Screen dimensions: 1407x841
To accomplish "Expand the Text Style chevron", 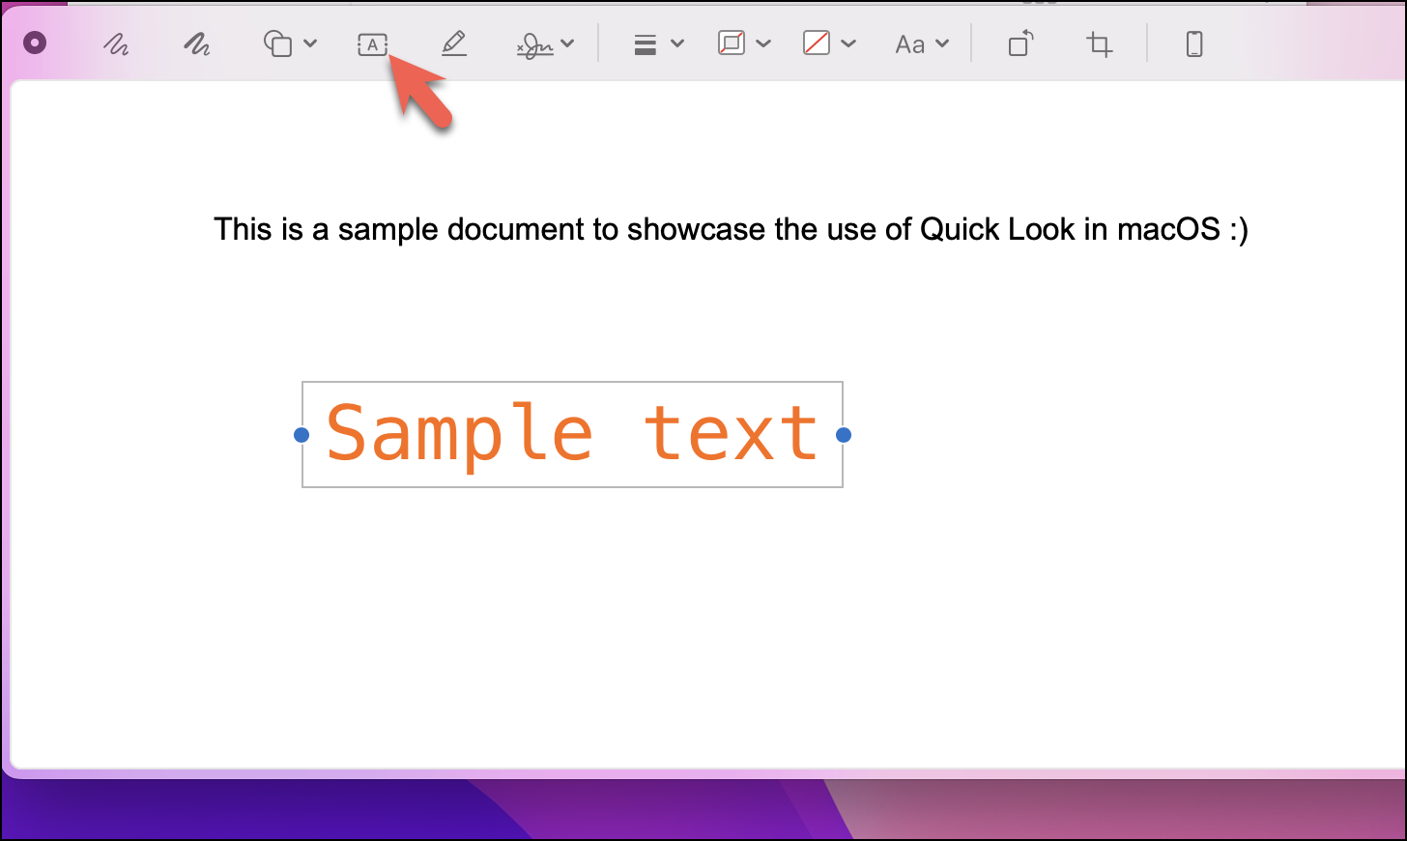I will 942,43.
